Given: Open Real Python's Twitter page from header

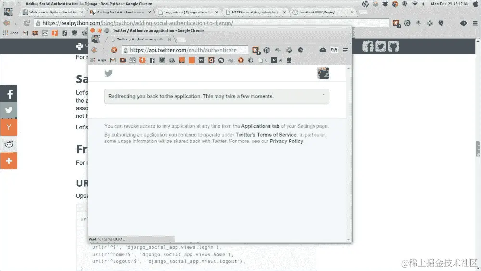Looking at the screenshot, I should point(380,46).
